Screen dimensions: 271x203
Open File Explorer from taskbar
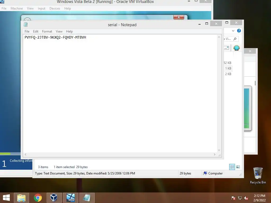point(21,198)
